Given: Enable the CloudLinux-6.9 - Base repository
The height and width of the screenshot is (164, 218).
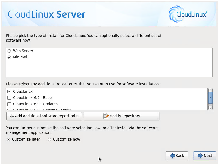Looking at the screenshot, I should coord(9,98).
